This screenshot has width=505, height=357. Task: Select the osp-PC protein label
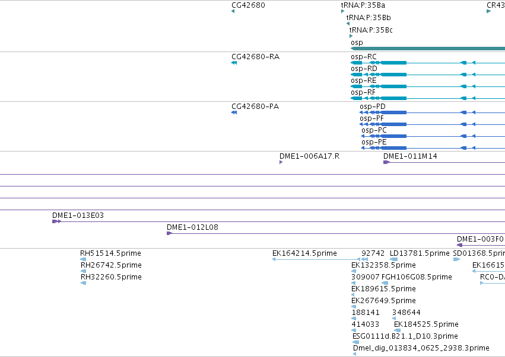click(x=374, y=130)
